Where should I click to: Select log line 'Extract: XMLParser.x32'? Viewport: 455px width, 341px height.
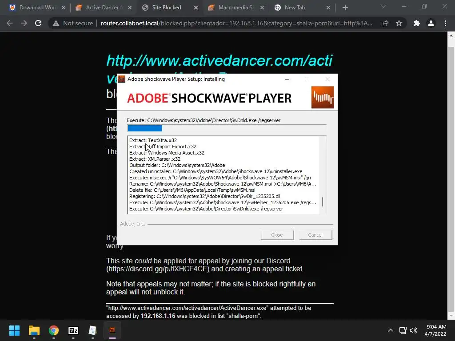click(155, 159)
